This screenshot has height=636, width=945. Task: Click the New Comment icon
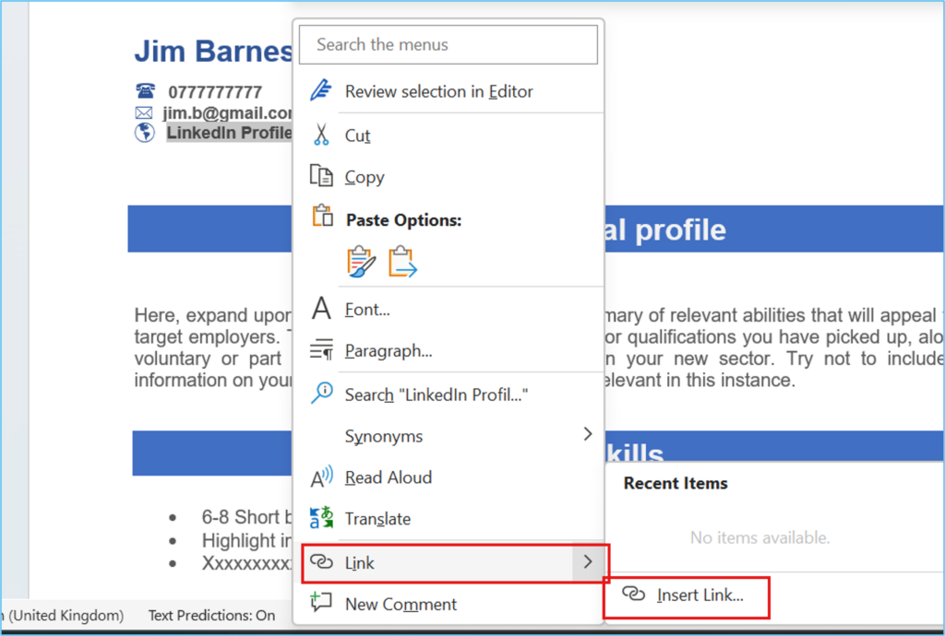[x=323, y=604]
